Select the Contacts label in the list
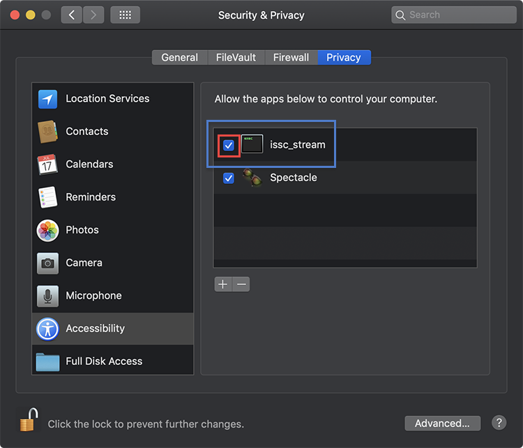The width and height of the screenshot is (523, 448). [x=86, y=131]
